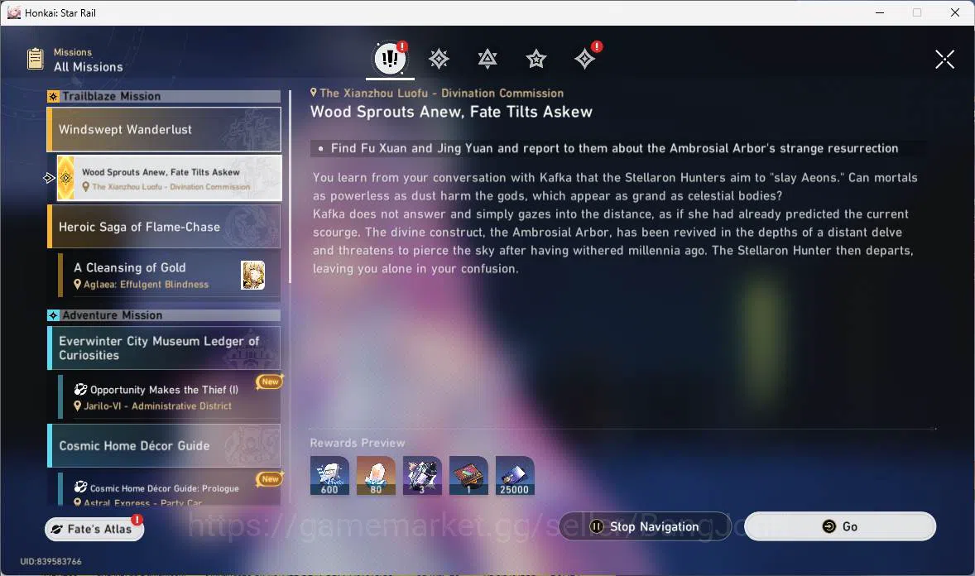
Task: Click the pause icon inside Stop Navigation
Action: (596, 526)
